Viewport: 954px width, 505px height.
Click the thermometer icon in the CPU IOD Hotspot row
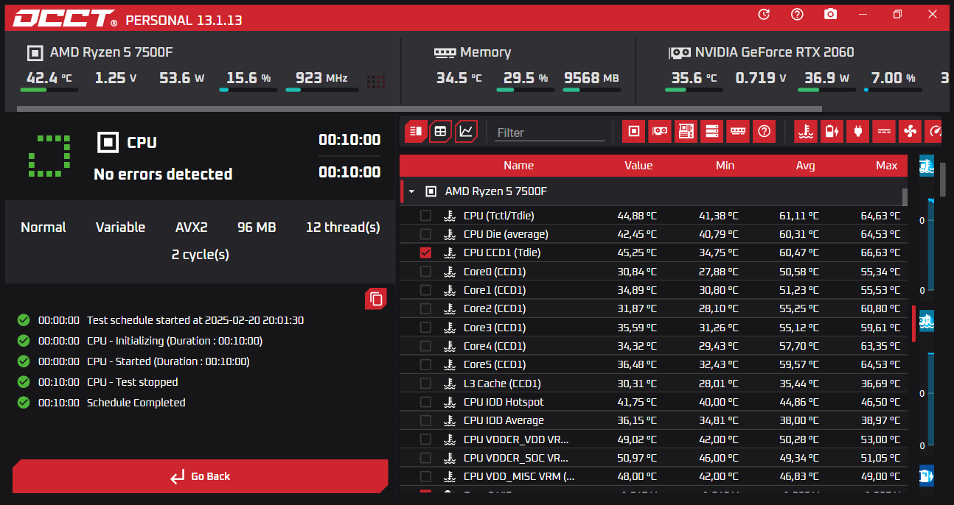(x=449, y=402)
